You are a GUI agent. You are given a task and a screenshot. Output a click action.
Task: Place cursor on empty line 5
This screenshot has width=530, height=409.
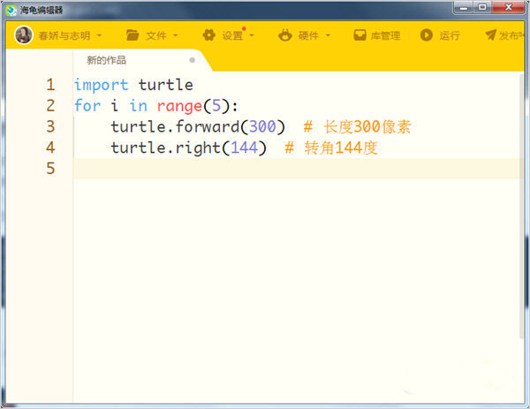pyautogui.click(x=265, y=168)
